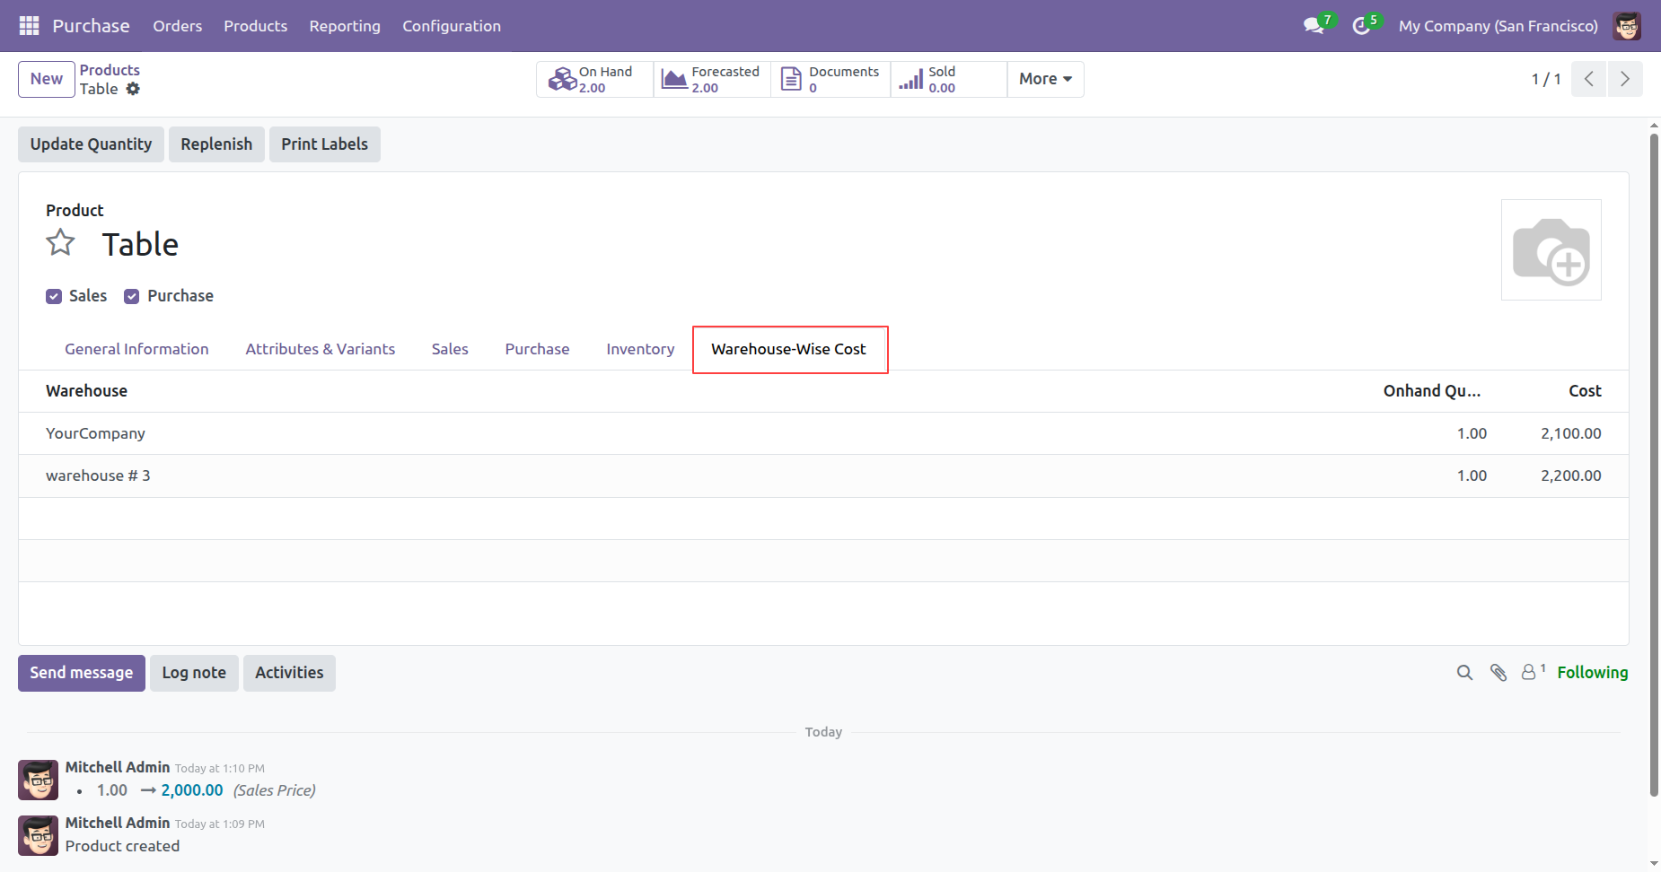Viewport: 1661px width, 872px height.
Task: Go to next record arrow
Action: pyautogui.click(x=1624, y=79)
